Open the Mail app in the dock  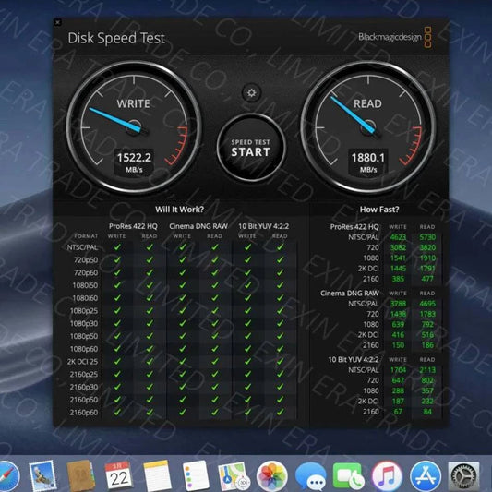(x=43, y=476)
